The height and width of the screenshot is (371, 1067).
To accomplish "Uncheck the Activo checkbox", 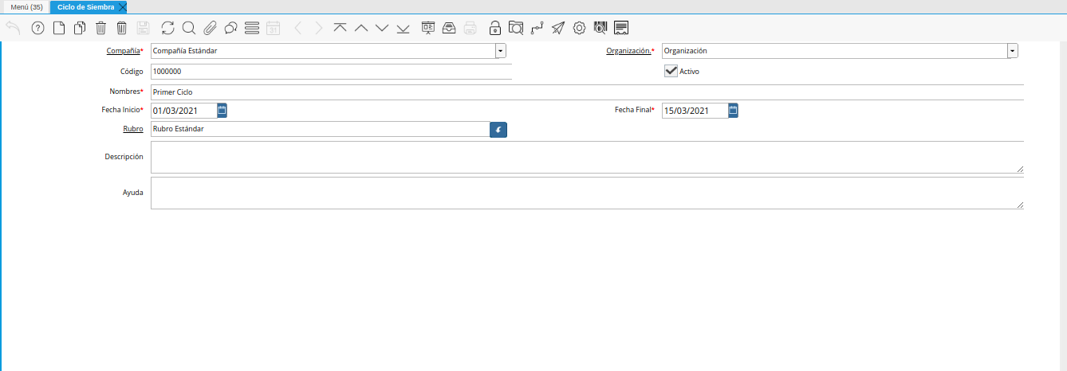I will (x=671, y=71).
